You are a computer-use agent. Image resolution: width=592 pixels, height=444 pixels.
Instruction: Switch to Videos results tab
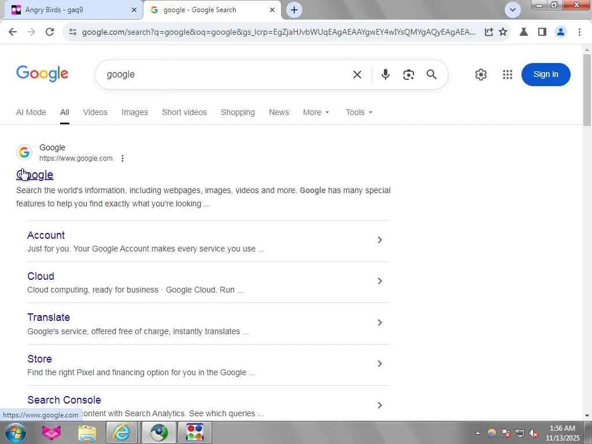(95, 113)
